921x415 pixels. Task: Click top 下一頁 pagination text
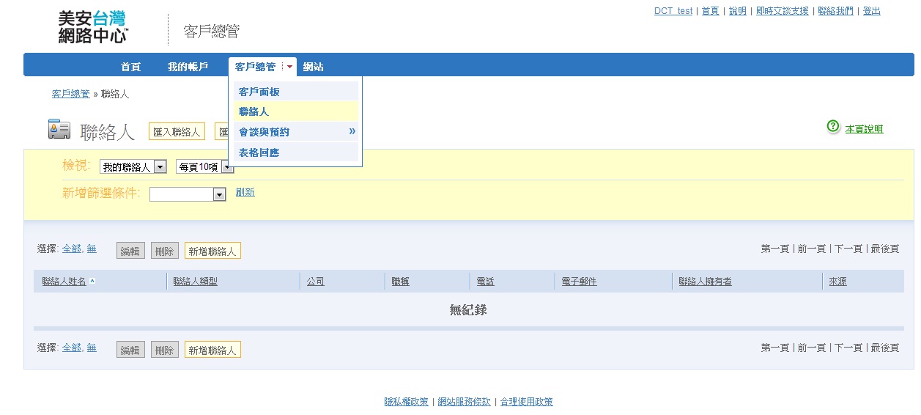tap(848, 249)
